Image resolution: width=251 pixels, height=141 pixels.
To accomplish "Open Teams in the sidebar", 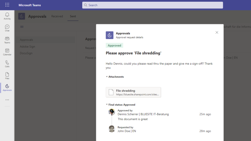I will tap(7, 40).
